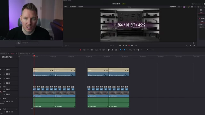Image resolution: width=205 pixels, height=115 pixels.
Task: Click the viewer scrubber bar handle
Action: (193, 43)
